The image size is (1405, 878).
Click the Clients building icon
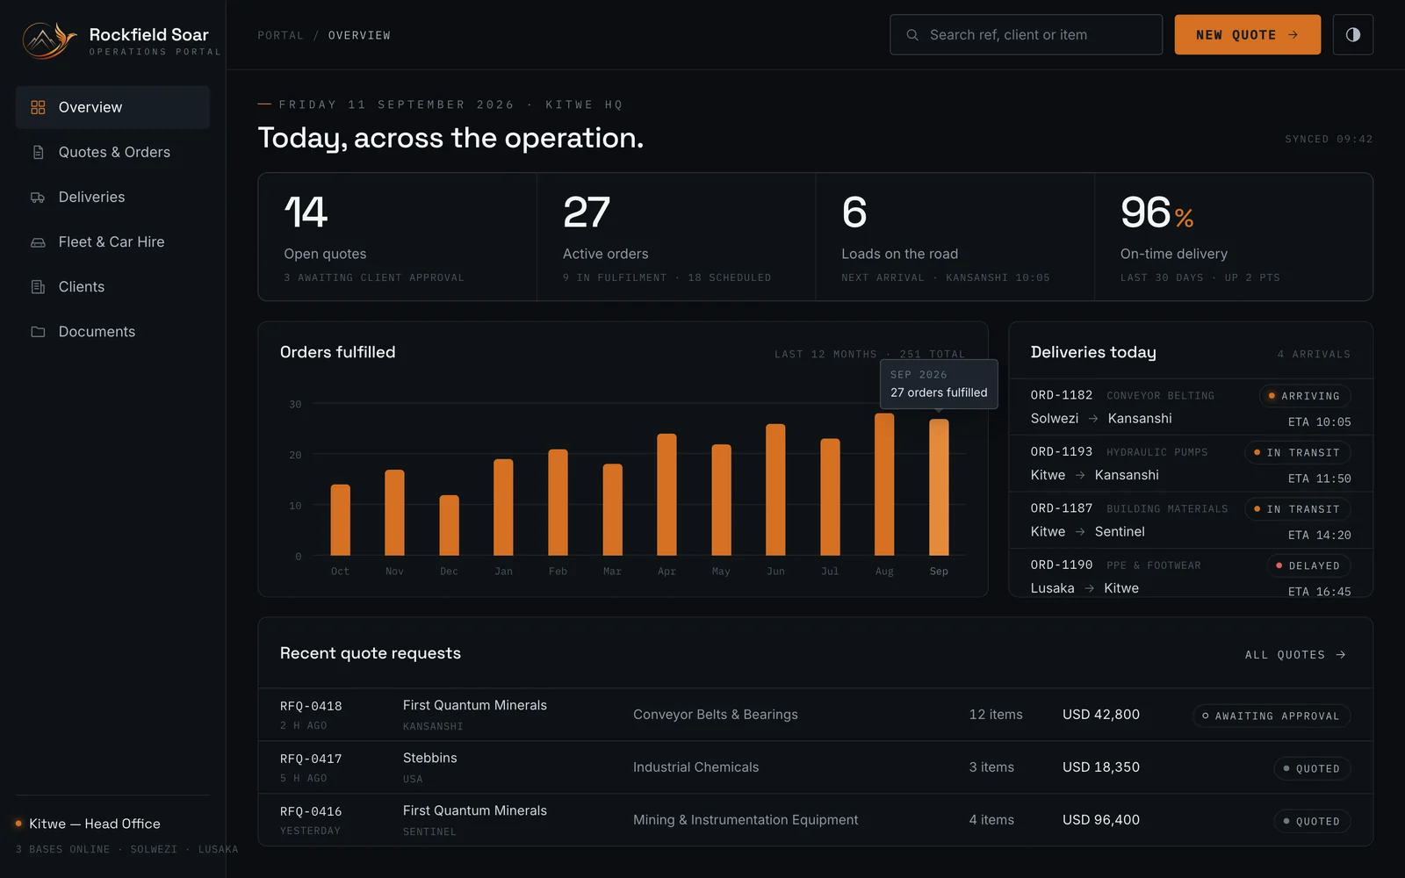(x=38, y=287)
